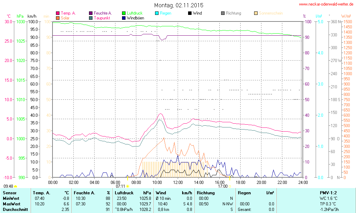Click the yellow icon beside 09:48
This screenshot has width=356, height=213.
[16, 186]
